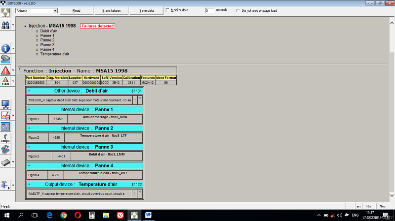The width and height of the screenshot is (395, 221).
Task: Open Panne 4 link in summary list
Action: pyautogui.click(x=47, y=49)
